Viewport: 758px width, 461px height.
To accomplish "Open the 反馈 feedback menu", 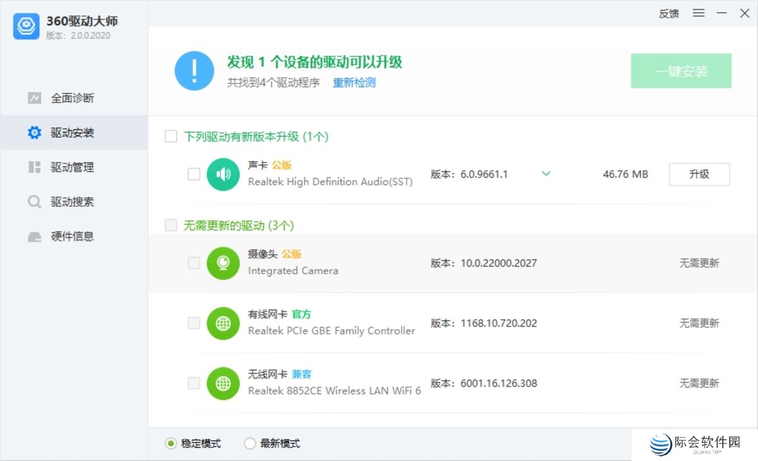I will pyautogui.click(x=669, y=13).
